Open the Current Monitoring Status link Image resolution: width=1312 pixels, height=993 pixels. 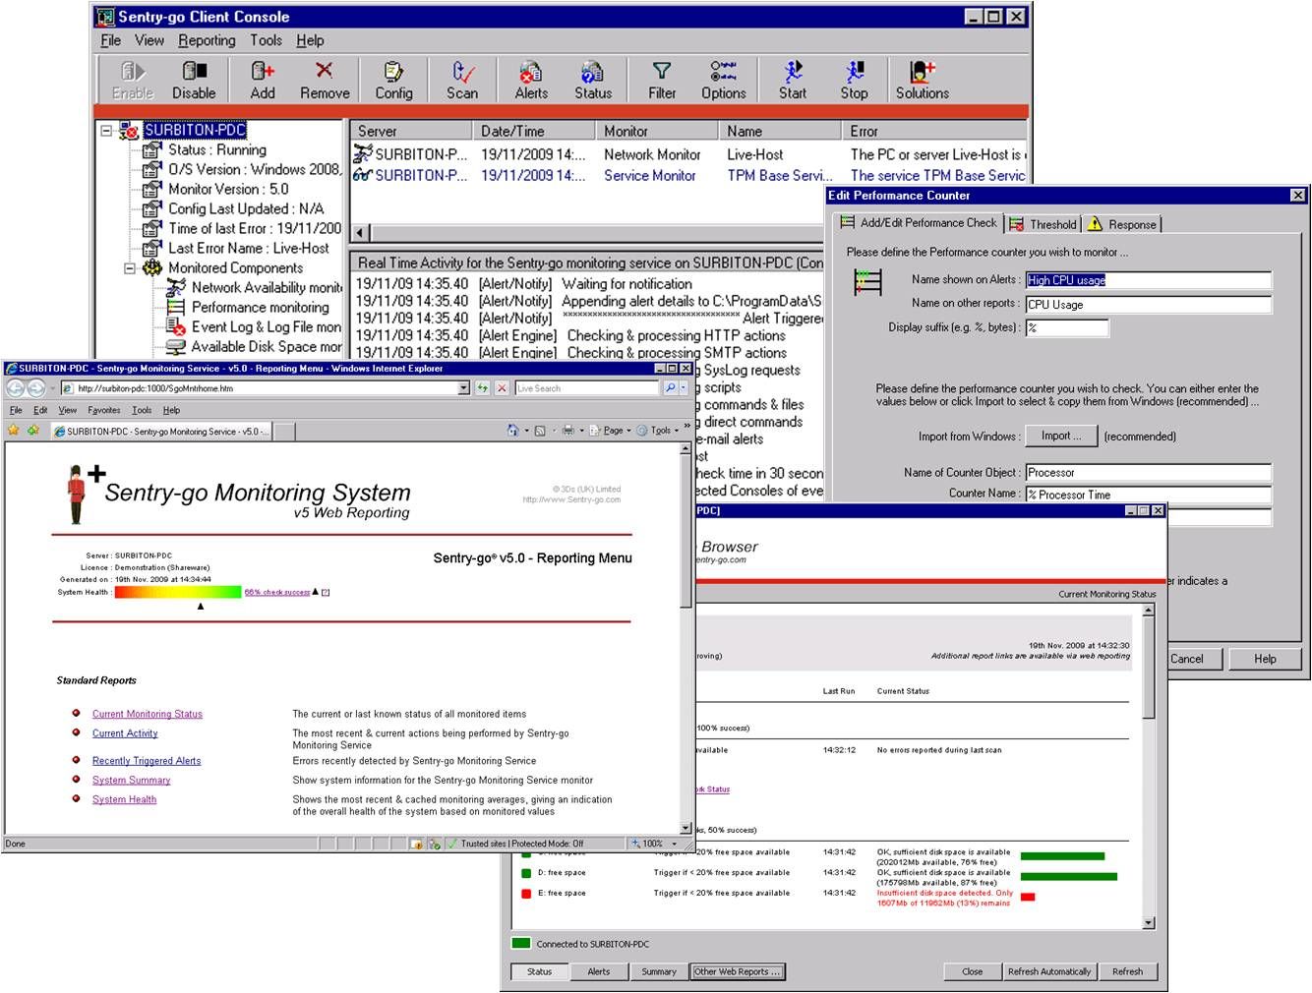(x=148, y=714)
